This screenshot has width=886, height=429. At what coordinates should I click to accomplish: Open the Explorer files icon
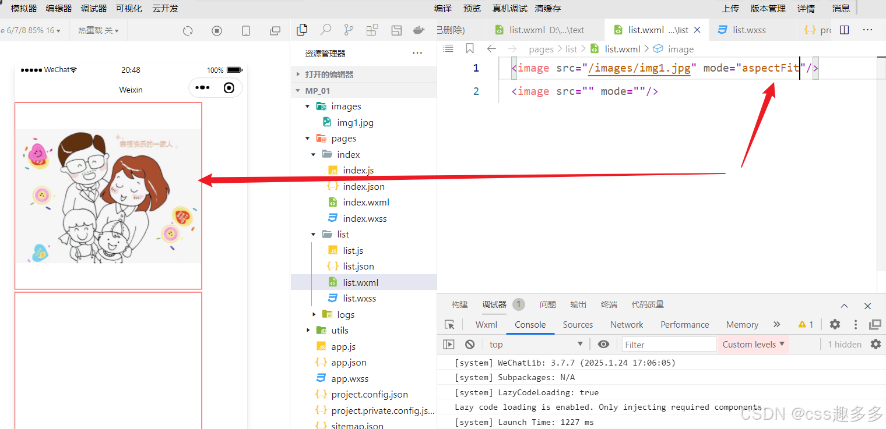302,30
